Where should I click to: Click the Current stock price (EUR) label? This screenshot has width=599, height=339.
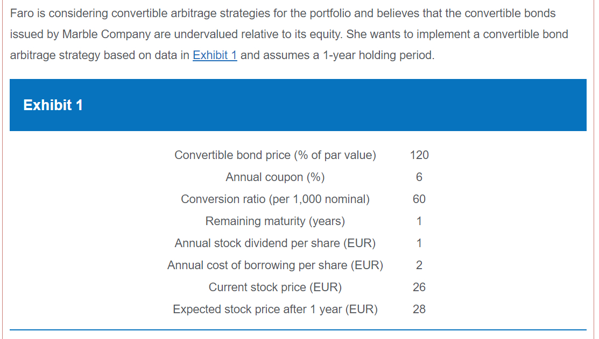tap(275, 287)
